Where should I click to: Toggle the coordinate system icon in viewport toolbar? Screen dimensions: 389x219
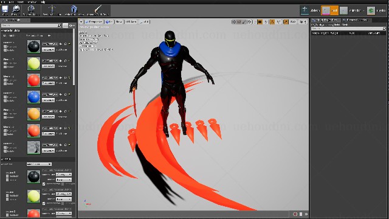click(250, 22)
